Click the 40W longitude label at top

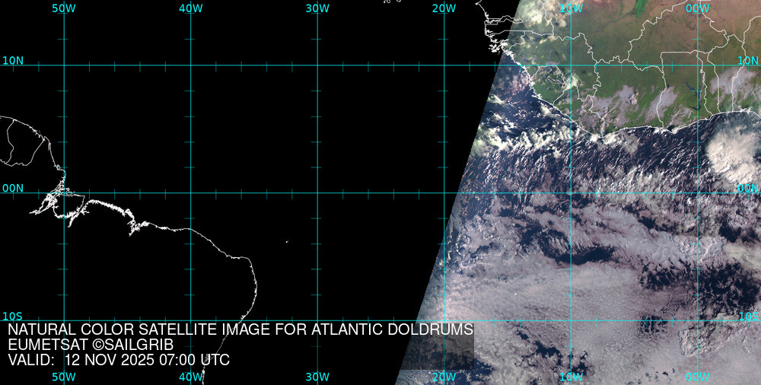coord(190,8)
